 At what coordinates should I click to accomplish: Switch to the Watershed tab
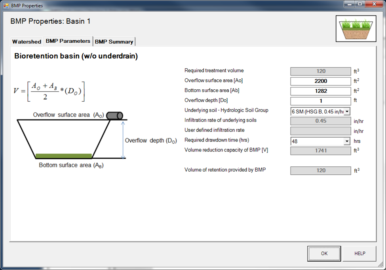point(27,42)
